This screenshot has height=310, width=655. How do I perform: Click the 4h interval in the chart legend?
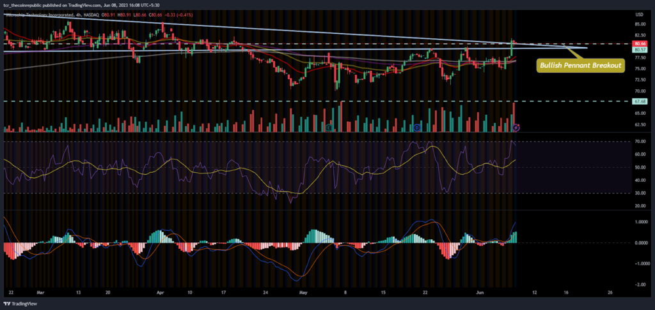click(x=80, y=15)
